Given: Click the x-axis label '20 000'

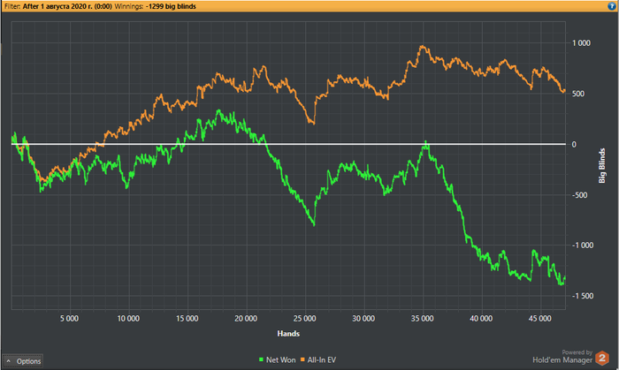Looking at the screenshot, I should click(x=246, y=319).
